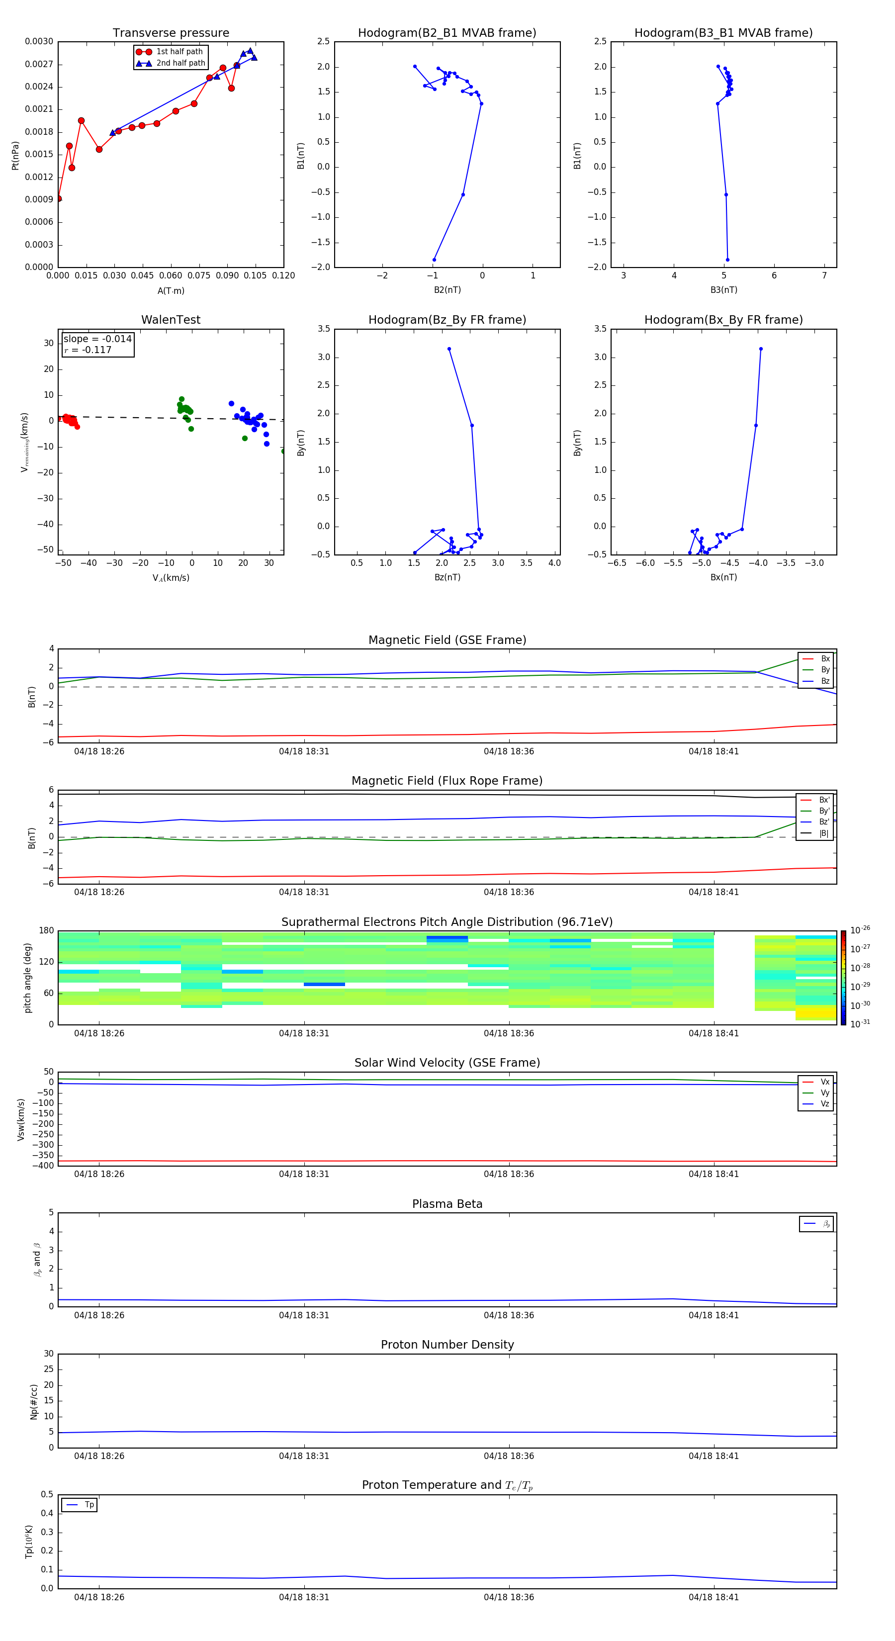Select By in the GSE magnetic field legend

[x=816, y=670]
